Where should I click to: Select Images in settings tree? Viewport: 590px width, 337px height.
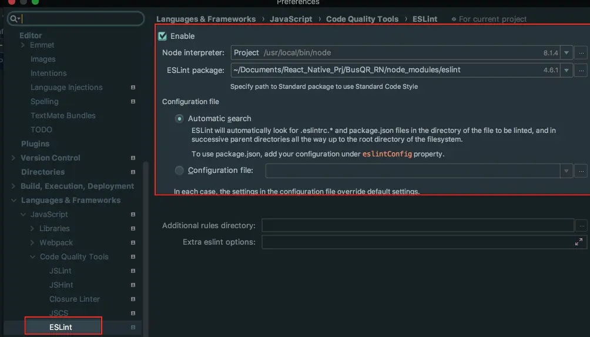pos(43,59)
